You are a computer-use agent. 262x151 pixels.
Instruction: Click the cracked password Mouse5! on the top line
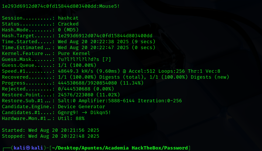(x=108, y=6)
